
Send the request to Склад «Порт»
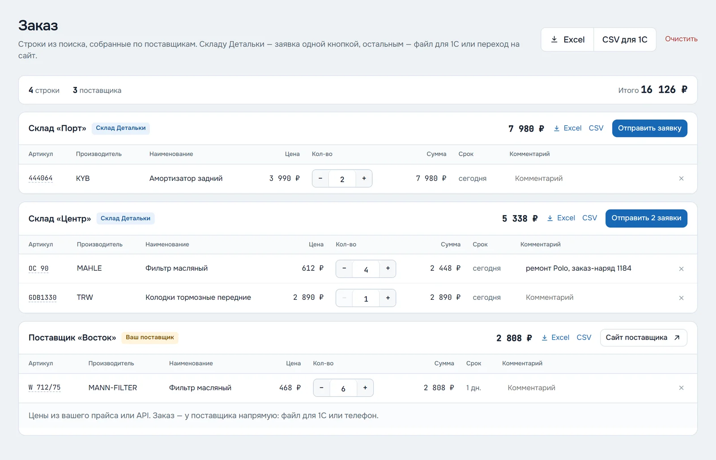coord(649,128)
